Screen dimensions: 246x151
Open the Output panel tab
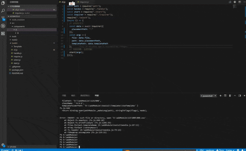(73, 95)
